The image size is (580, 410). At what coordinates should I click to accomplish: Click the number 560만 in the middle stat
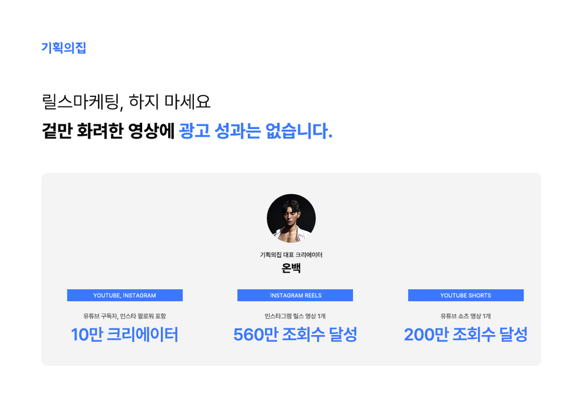pyautogui.click(x=255, y=335)
